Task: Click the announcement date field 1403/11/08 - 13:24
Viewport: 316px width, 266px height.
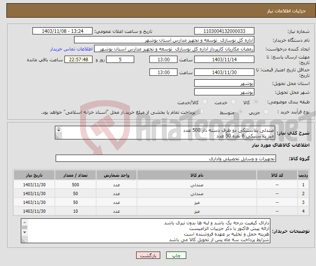Action: tap(62, 31)
